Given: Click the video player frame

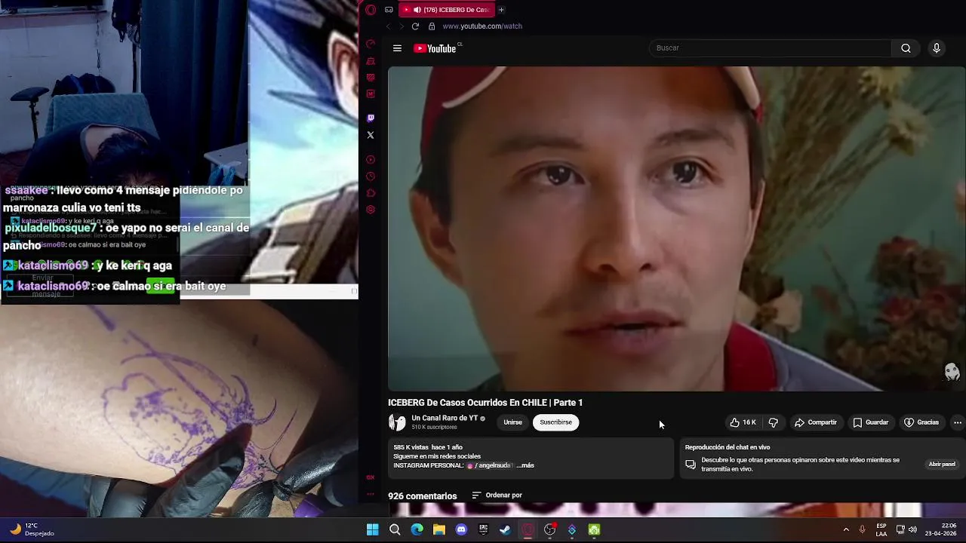Looking at the screenshot, I should (676, 229).
